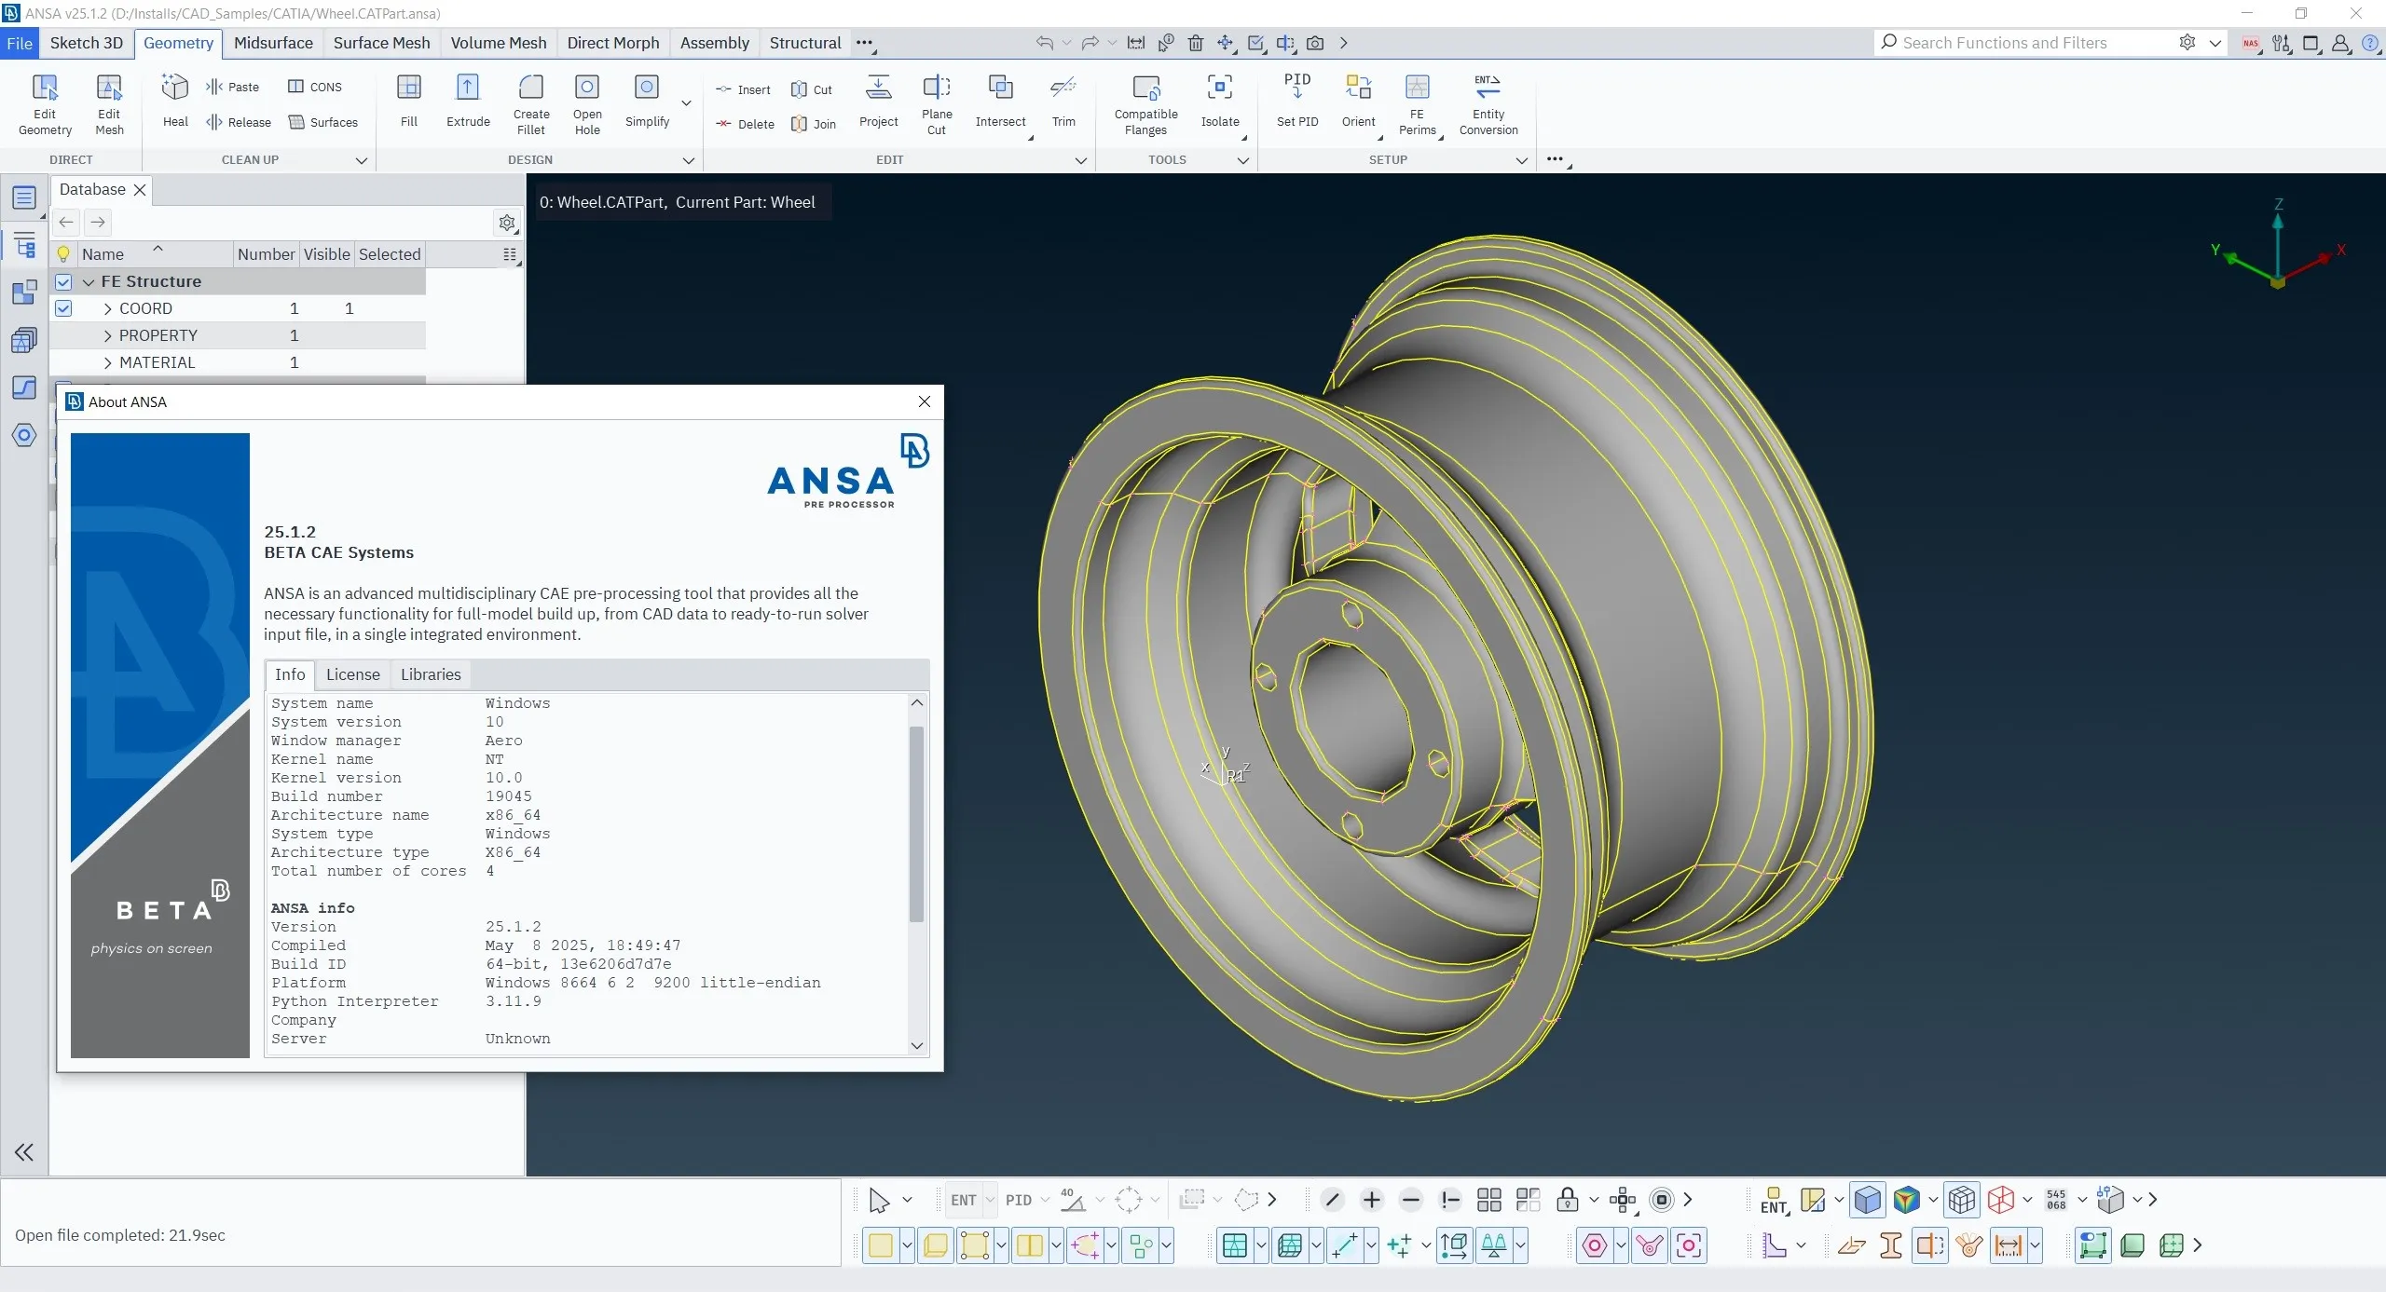Select the Join tool
This screenshot has height=1292, width=2386.
tap(814, 124)
